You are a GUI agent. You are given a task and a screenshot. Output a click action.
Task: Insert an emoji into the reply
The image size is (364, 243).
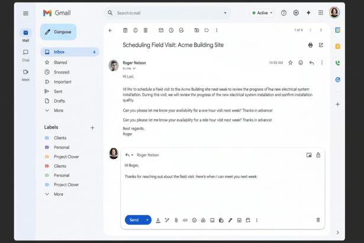194,220
